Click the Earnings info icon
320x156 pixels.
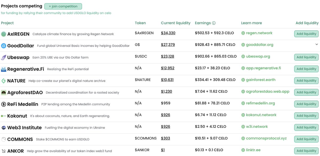pyautogui.click(x=214, y=23)
